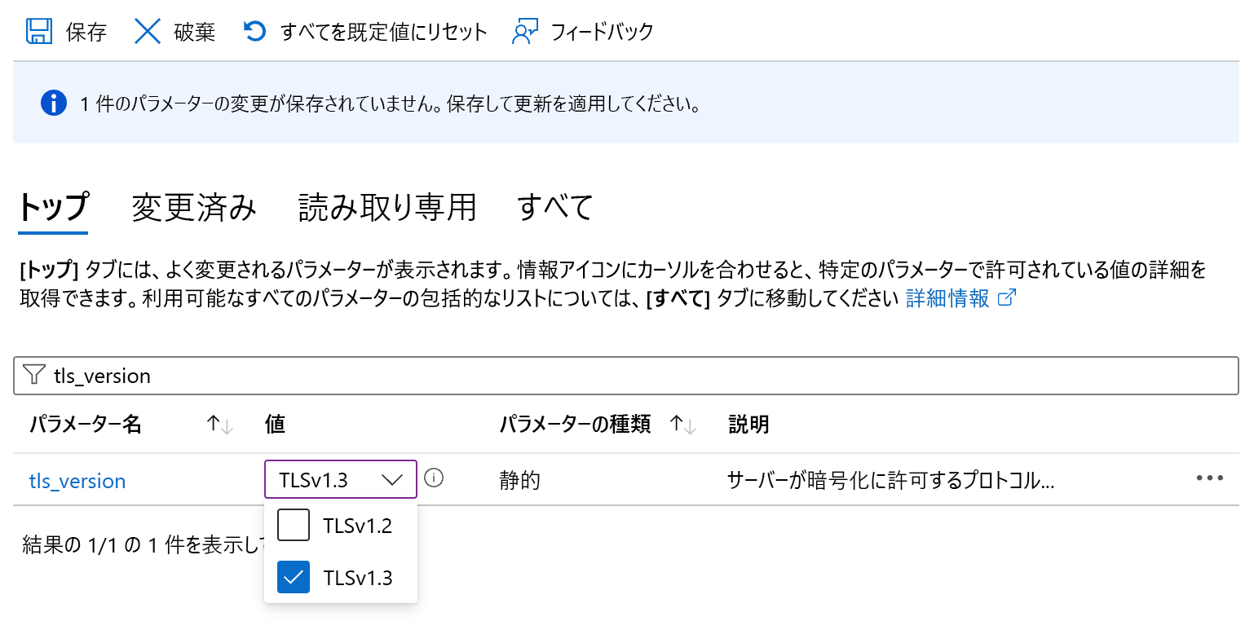Click the reset-all circular arrow icon
This screenshot has width=1254, height=621.
coord(255,32)
